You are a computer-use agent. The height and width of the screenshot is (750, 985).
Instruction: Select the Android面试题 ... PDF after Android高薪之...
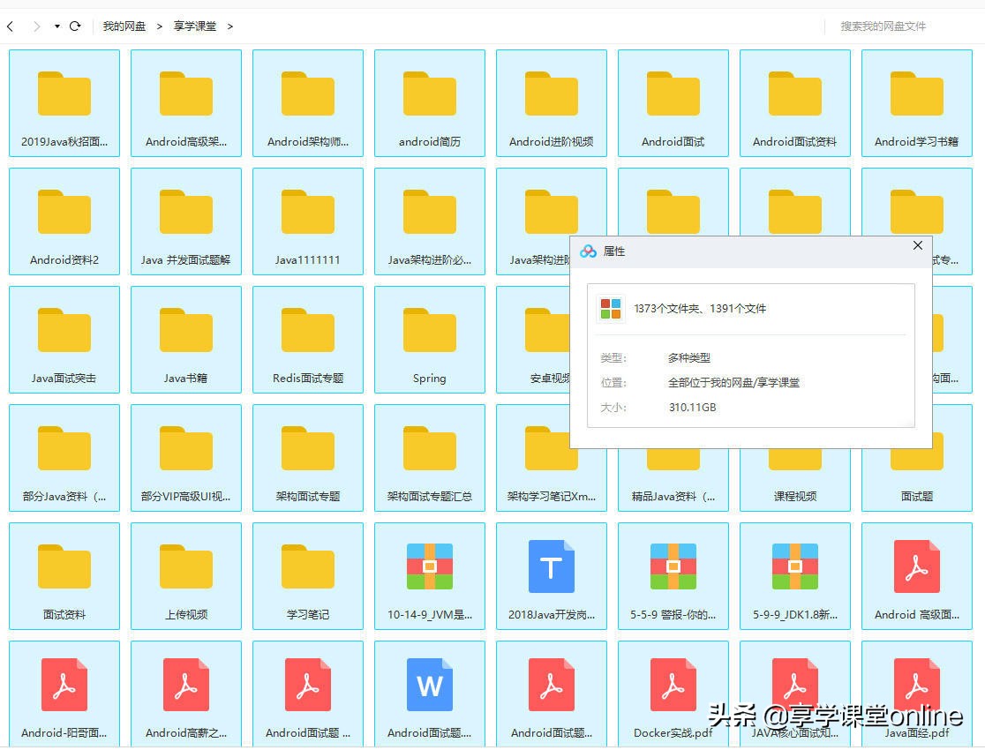(x=308, y=694)
